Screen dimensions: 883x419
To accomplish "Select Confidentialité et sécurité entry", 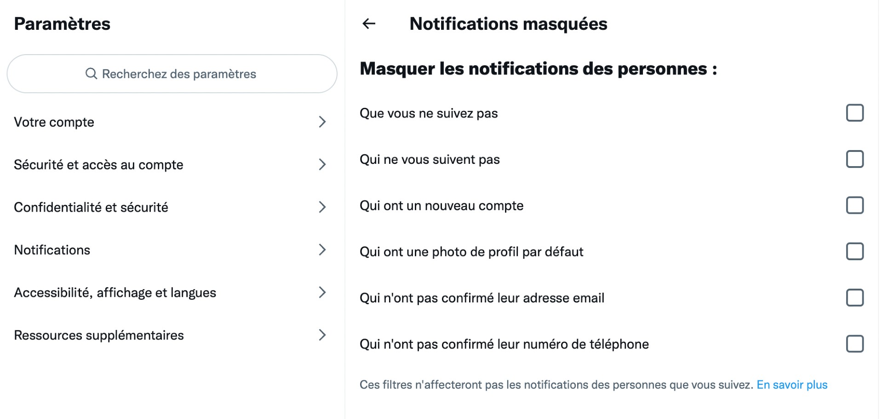I will [172, 207].
